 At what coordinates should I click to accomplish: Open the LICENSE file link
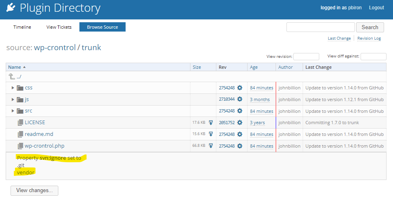tap(35, 123)
